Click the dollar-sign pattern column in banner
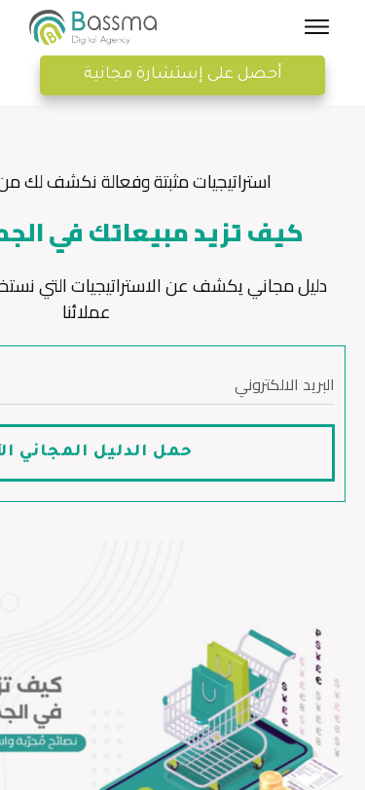Viewport: 365px width, 790px height. point(318,658)
